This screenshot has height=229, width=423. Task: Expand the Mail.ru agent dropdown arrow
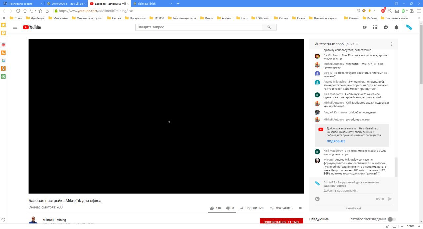point(407,11)
